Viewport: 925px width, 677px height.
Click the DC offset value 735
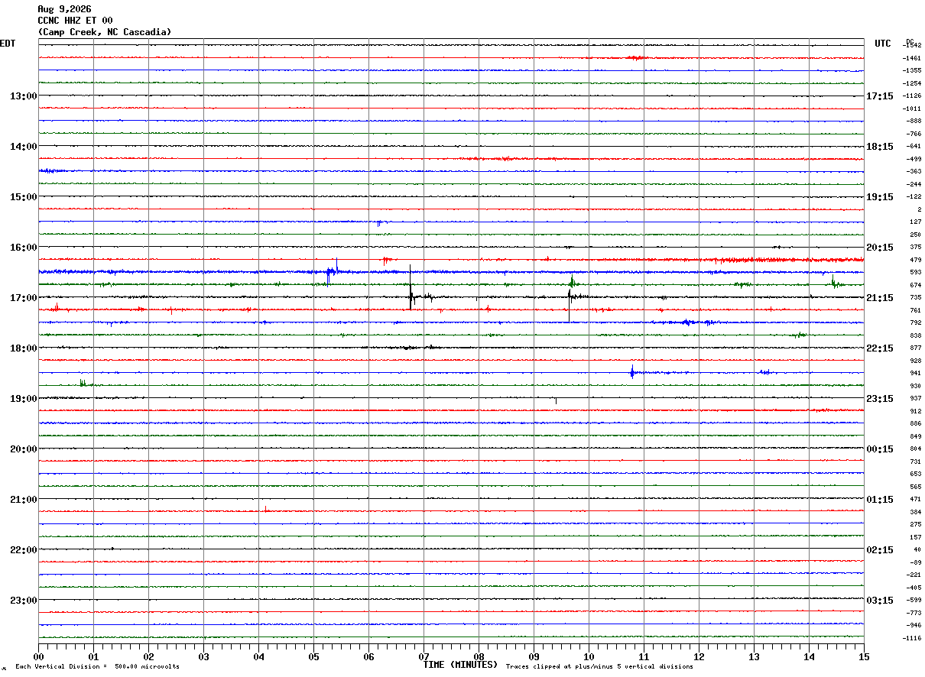tap(915, 298)
